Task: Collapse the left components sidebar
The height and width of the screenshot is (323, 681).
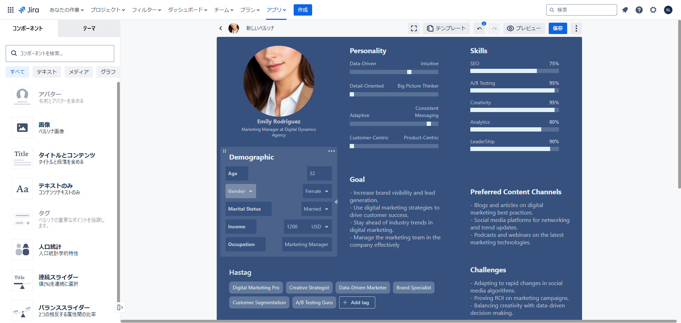Action: coord(120,307)
